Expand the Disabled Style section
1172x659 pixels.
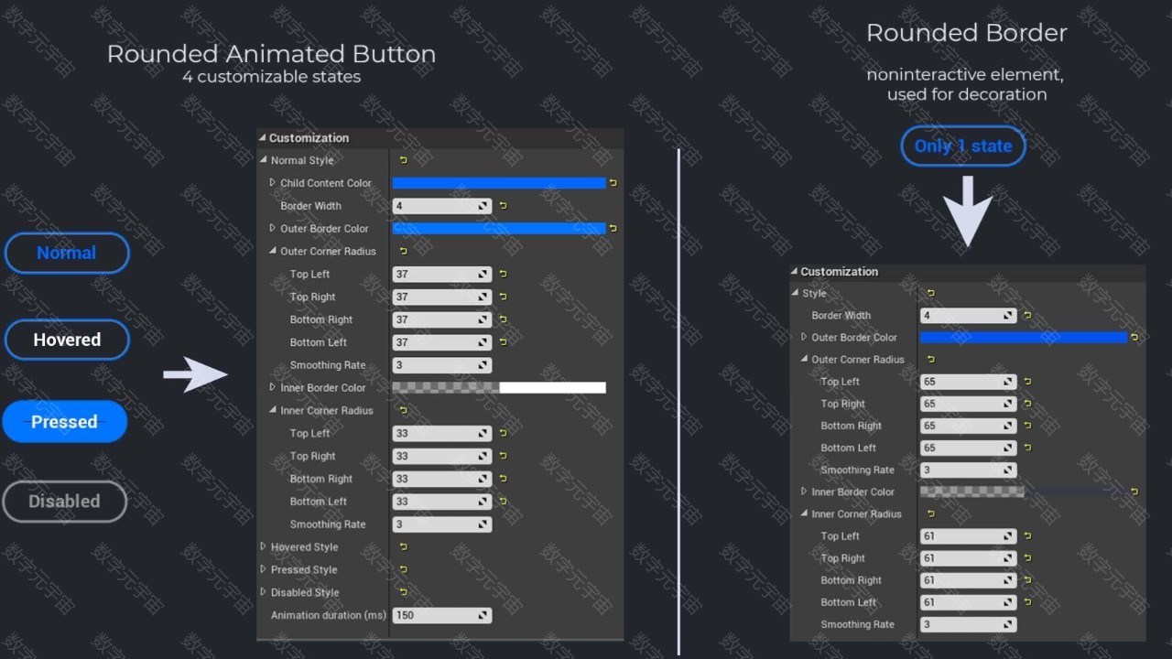point(264,592)
